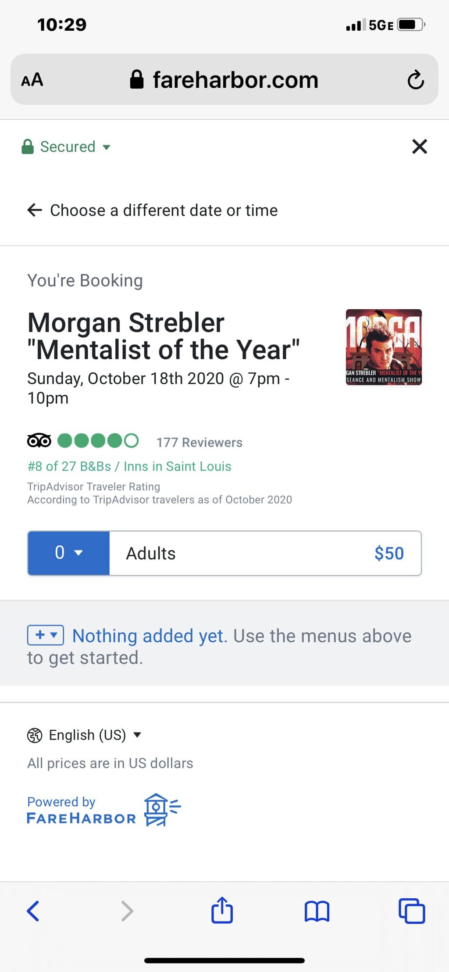The width and height of the screenshot is (449, 972).
Task: Click the TripAdvisor owl logo
Action: point(39,440)
